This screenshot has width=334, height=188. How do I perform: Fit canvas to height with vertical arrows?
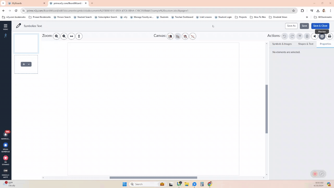(x=79, y=36)
